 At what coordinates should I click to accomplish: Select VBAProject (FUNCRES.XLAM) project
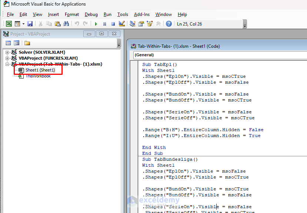[48, 58]
